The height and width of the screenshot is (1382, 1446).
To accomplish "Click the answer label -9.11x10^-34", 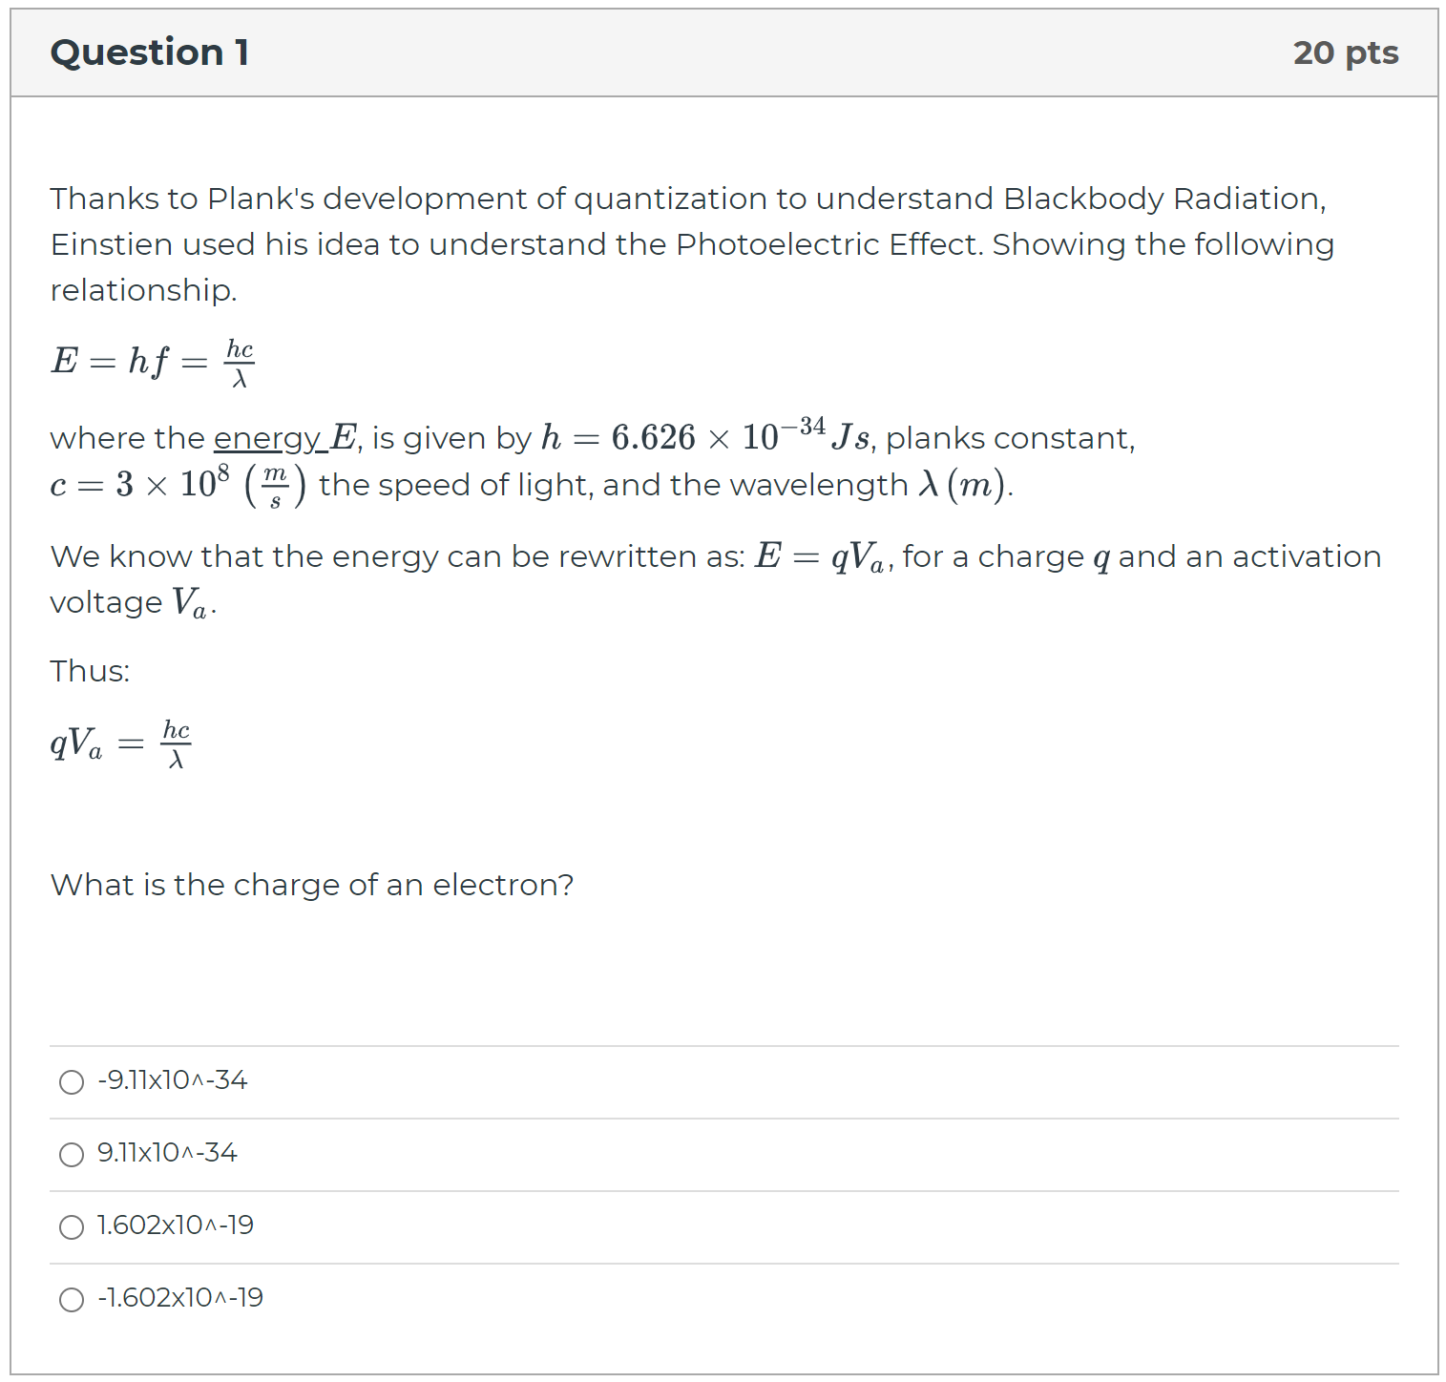I will [x=171, y=1080].
